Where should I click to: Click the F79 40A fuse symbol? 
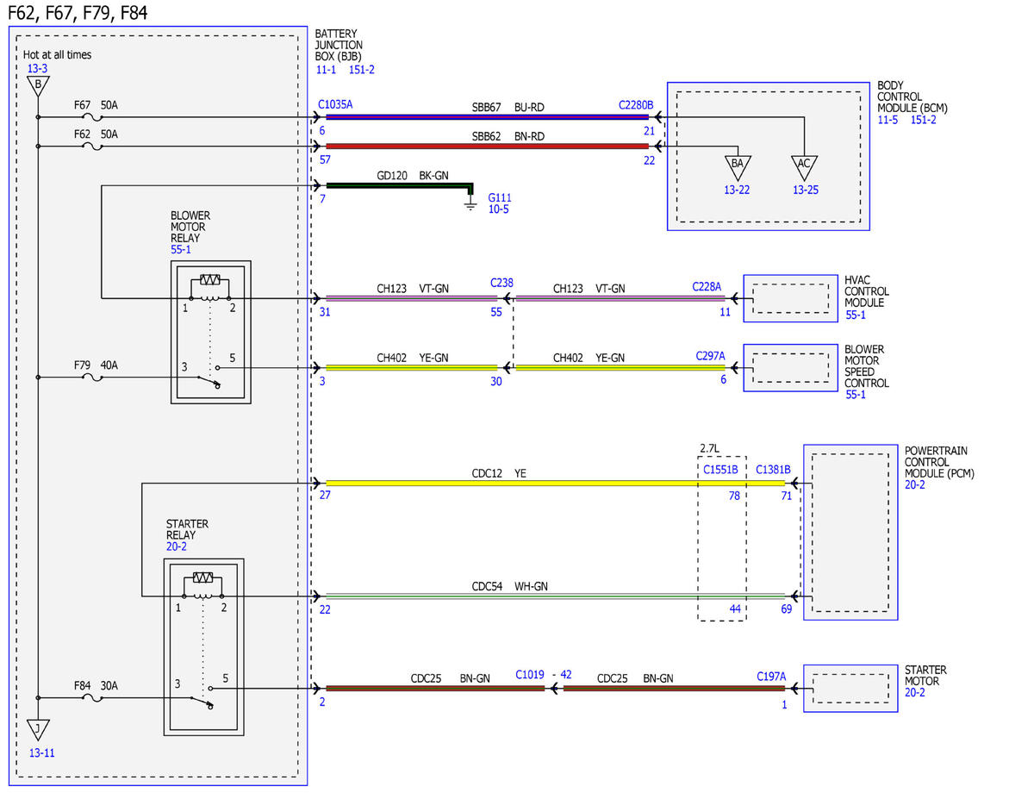[x=90, y=378]
